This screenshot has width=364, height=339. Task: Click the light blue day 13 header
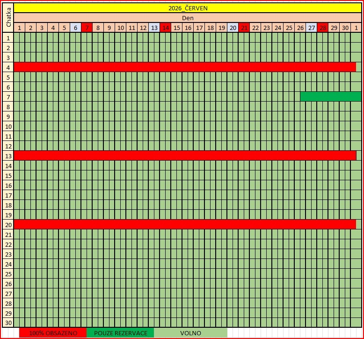(x=154, y=28)
